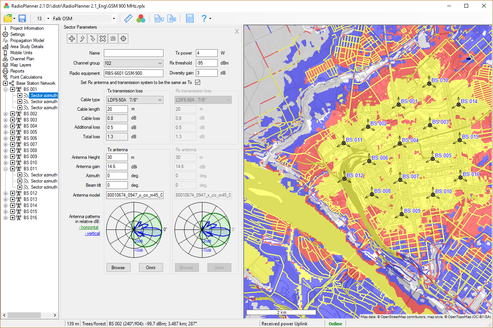Open Propagation Model in the sidebar
493x328 pixels.
(x=27, y=40)
